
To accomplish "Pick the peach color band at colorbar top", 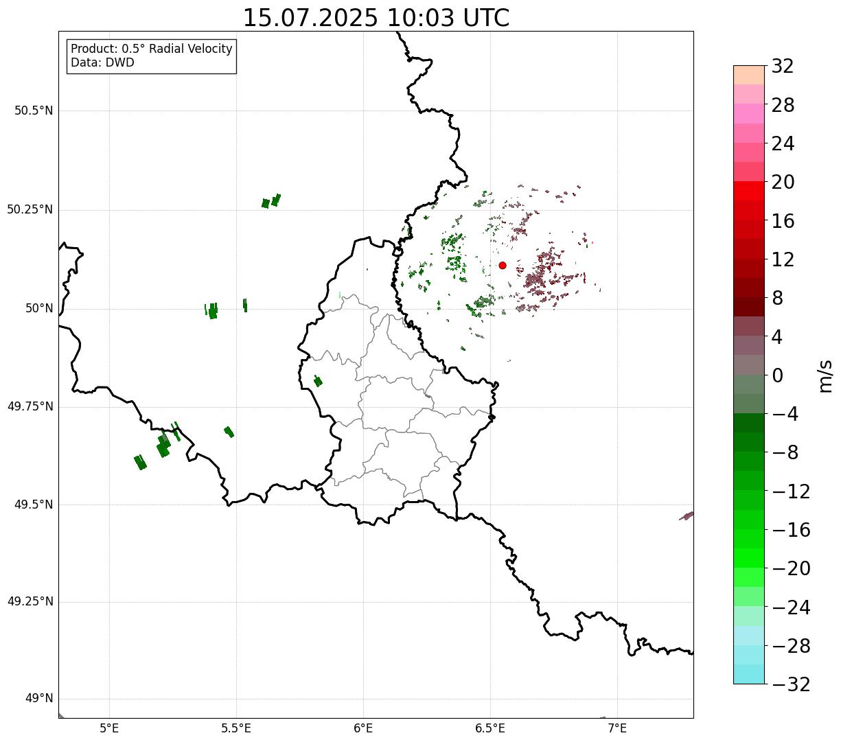I will (749, 75).
